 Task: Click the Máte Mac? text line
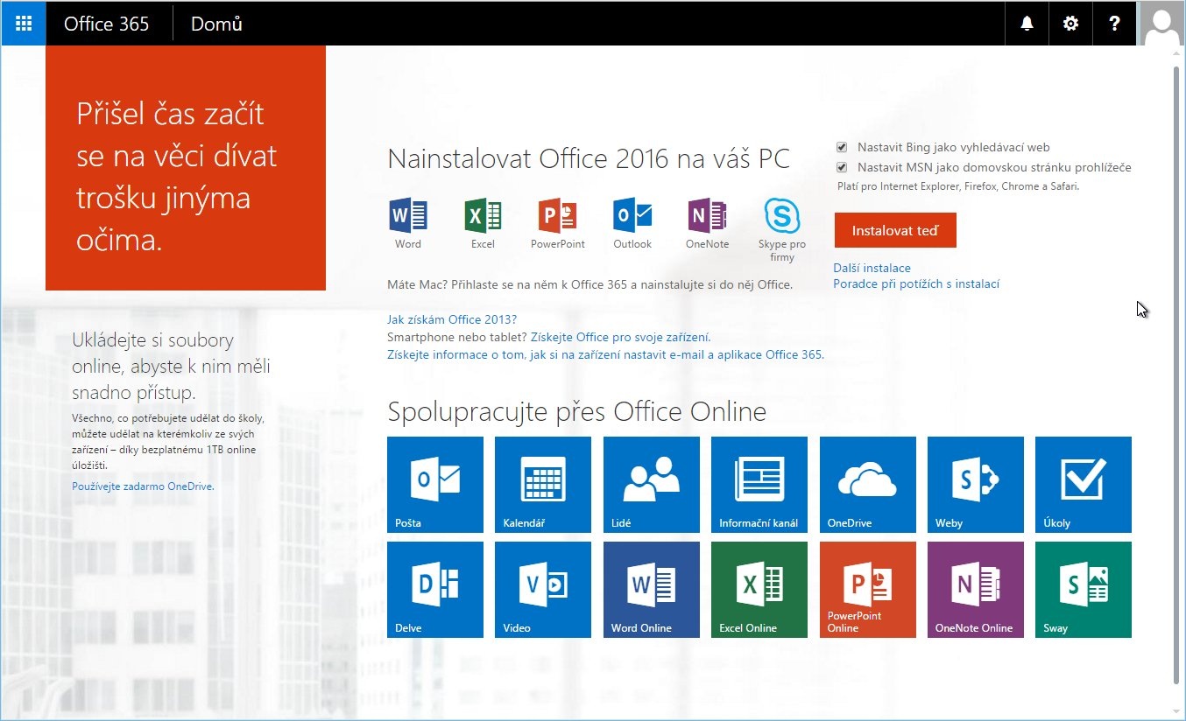point(589,284)
